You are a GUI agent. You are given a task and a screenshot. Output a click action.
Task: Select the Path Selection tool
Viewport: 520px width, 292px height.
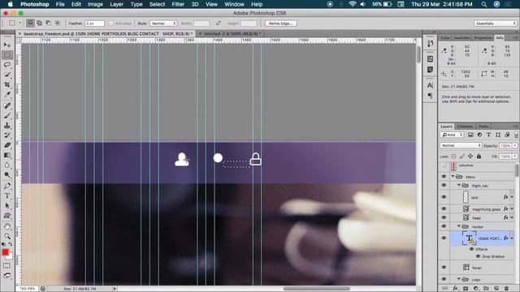pyautogui.click(x=7, y=206)
